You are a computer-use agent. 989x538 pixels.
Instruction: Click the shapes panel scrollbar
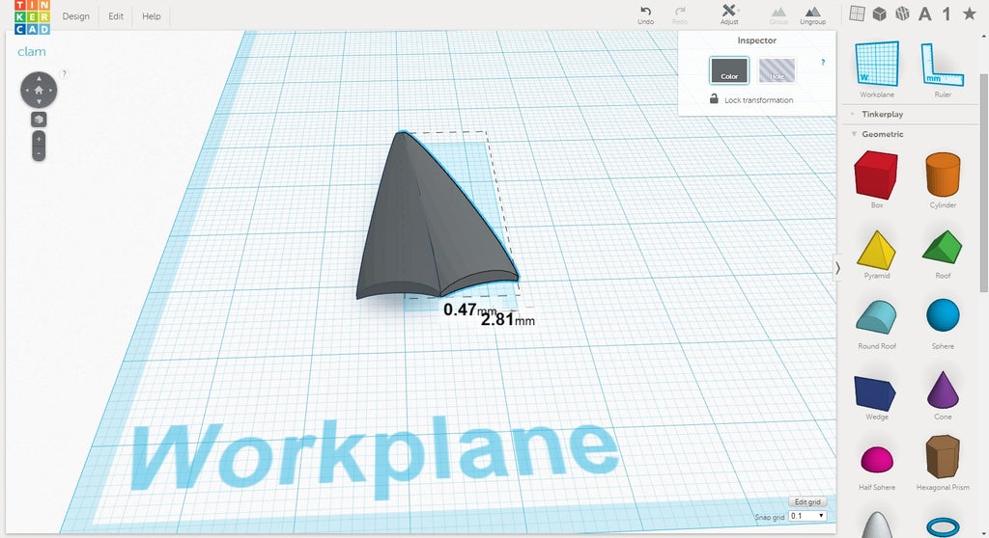tap(983, 182)
